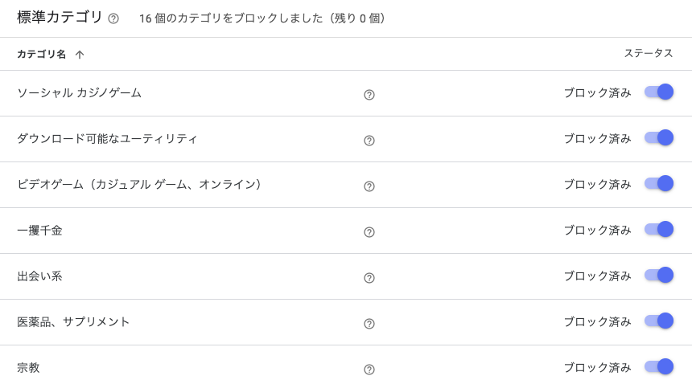Screen dimensions: 692x380
Task: Turn off the ビデオゲーム block toggle
Action: (x=659, y=184)
